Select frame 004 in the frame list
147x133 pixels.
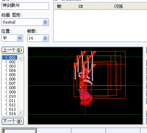pyautogui.click(x=10, y=70)
